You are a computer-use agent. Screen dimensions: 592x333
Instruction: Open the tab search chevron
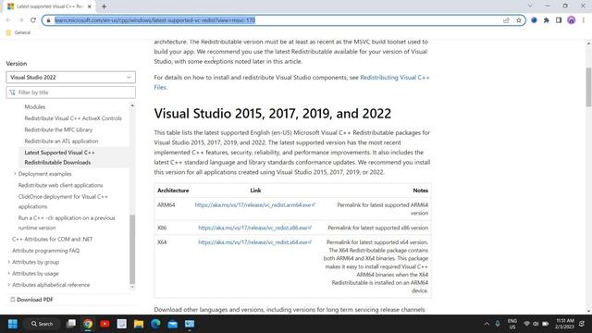tap(530, 6)
